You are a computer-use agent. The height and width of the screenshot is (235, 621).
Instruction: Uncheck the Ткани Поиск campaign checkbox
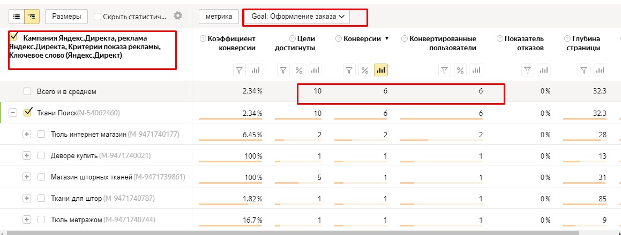point(28,113)
